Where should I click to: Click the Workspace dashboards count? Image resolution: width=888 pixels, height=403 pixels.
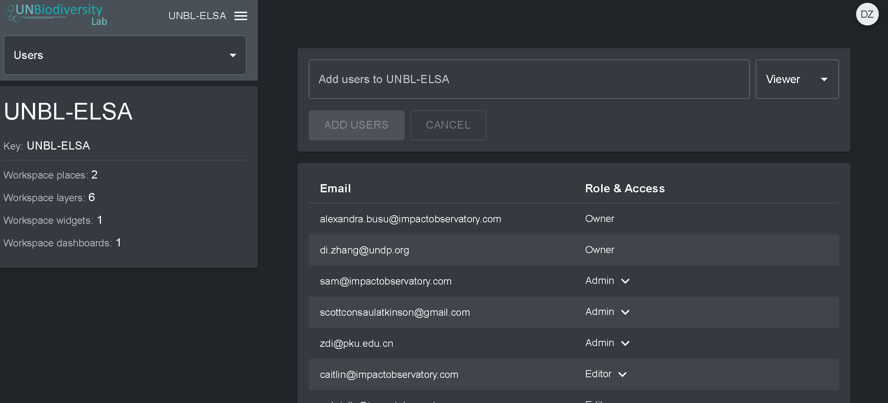click(118, 243)
